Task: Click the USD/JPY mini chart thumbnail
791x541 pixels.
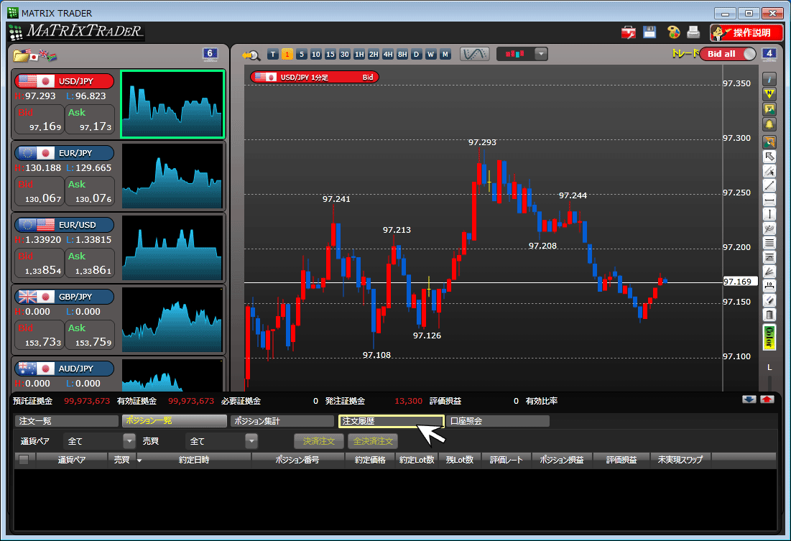Action: 172,104
